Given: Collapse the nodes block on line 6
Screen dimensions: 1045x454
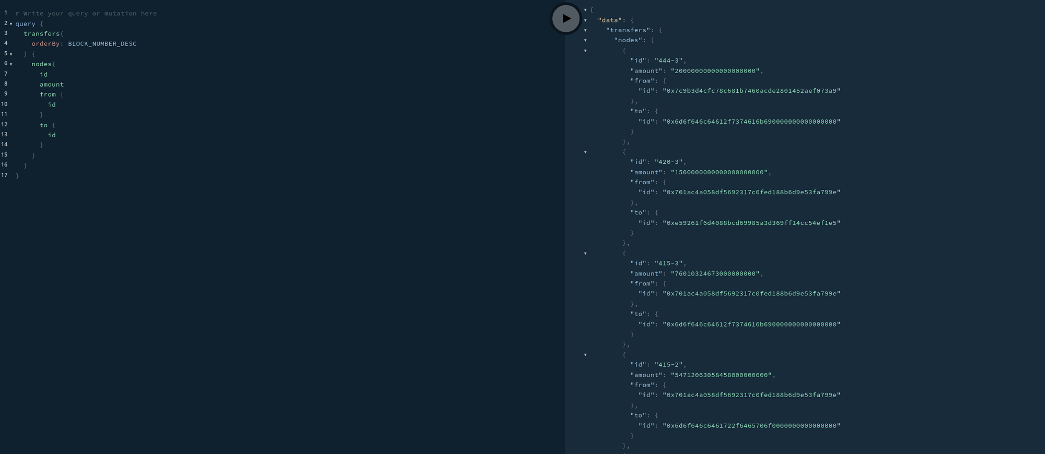Looking at the screenshot, I should coord(11,64).
